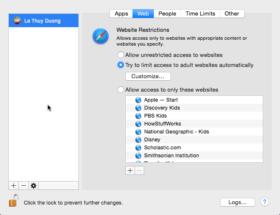This screenshot has width=280, height=215.
Task: Click the globe icon beside Scholastic.com
Action: click(138, 148)
